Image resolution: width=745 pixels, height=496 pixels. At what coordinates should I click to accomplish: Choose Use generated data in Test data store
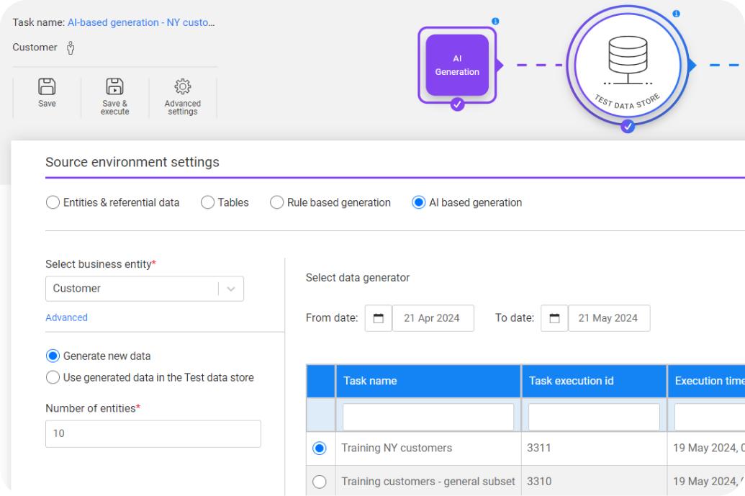pyautogui.click(x=53, y=377)
